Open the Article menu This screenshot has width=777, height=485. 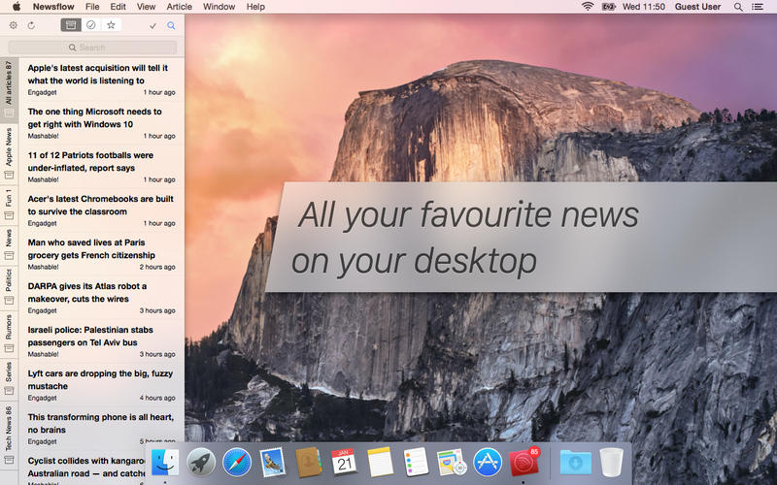[179, 7]
